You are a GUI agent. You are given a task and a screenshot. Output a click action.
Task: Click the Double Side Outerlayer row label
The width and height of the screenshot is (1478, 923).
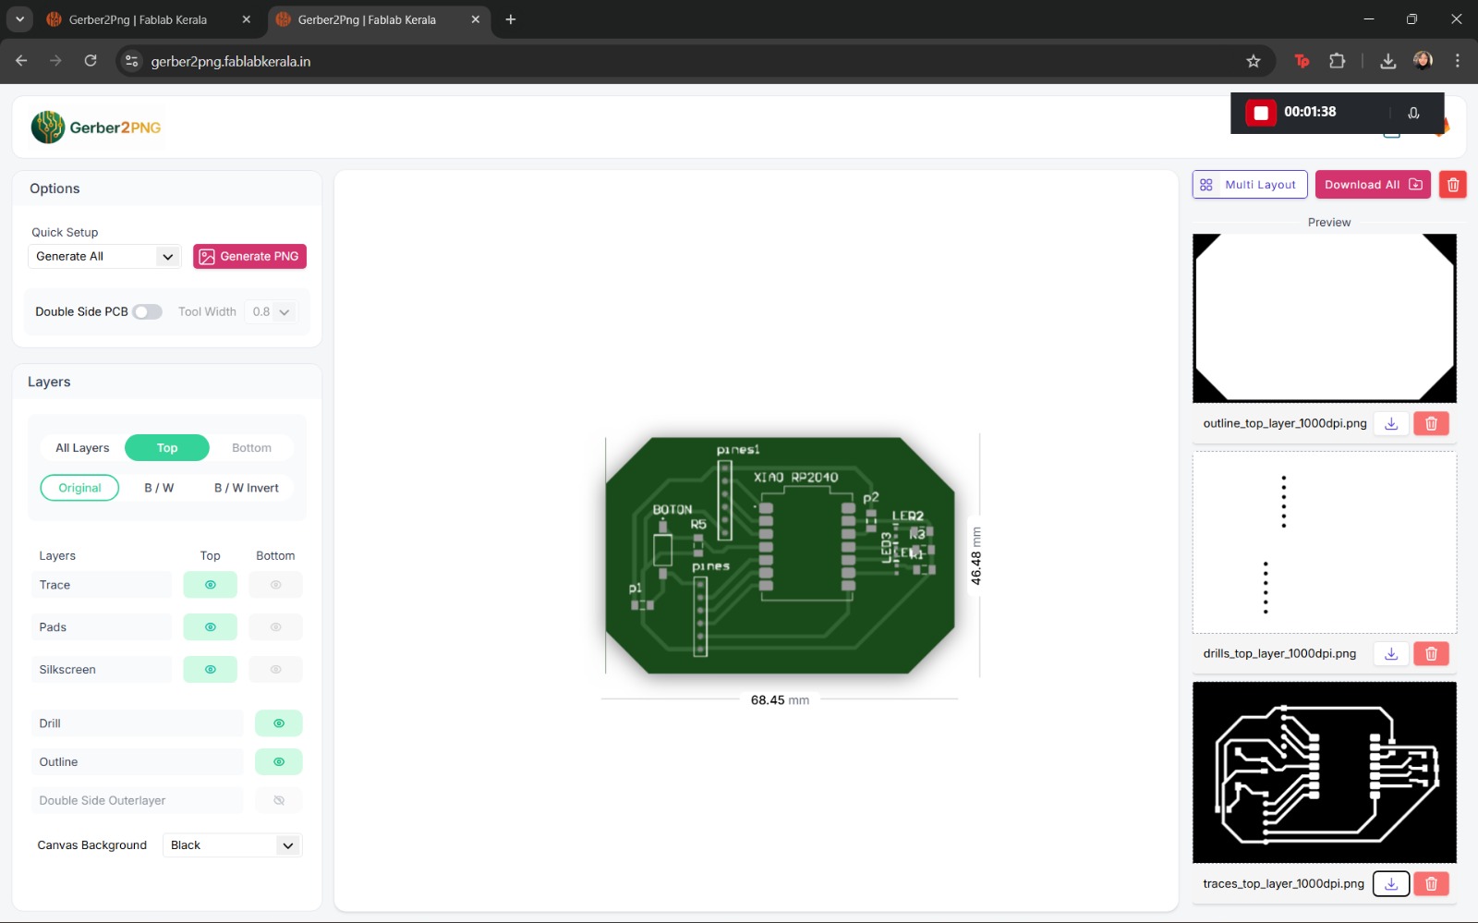coord(138,801)
